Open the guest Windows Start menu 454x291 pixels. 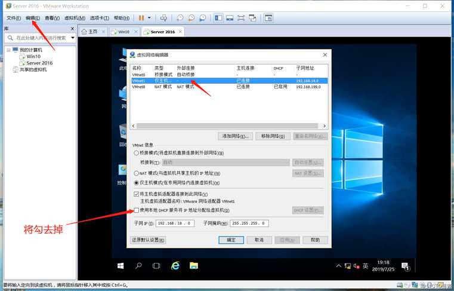121,266
